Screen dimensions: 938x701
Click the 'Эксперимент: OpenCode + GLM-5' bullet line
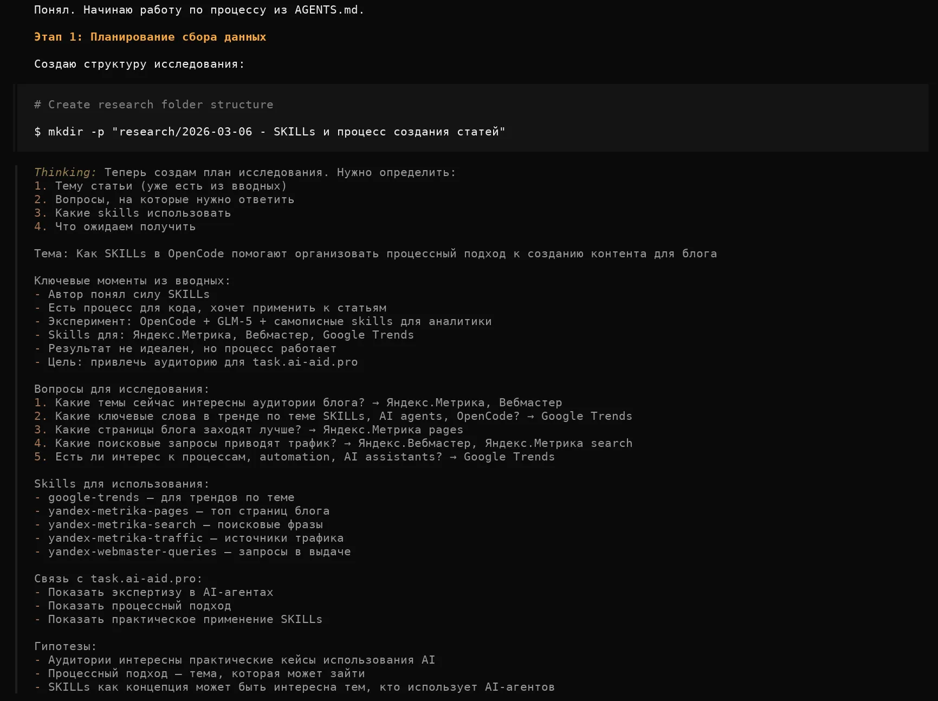(x=269, y=321)
